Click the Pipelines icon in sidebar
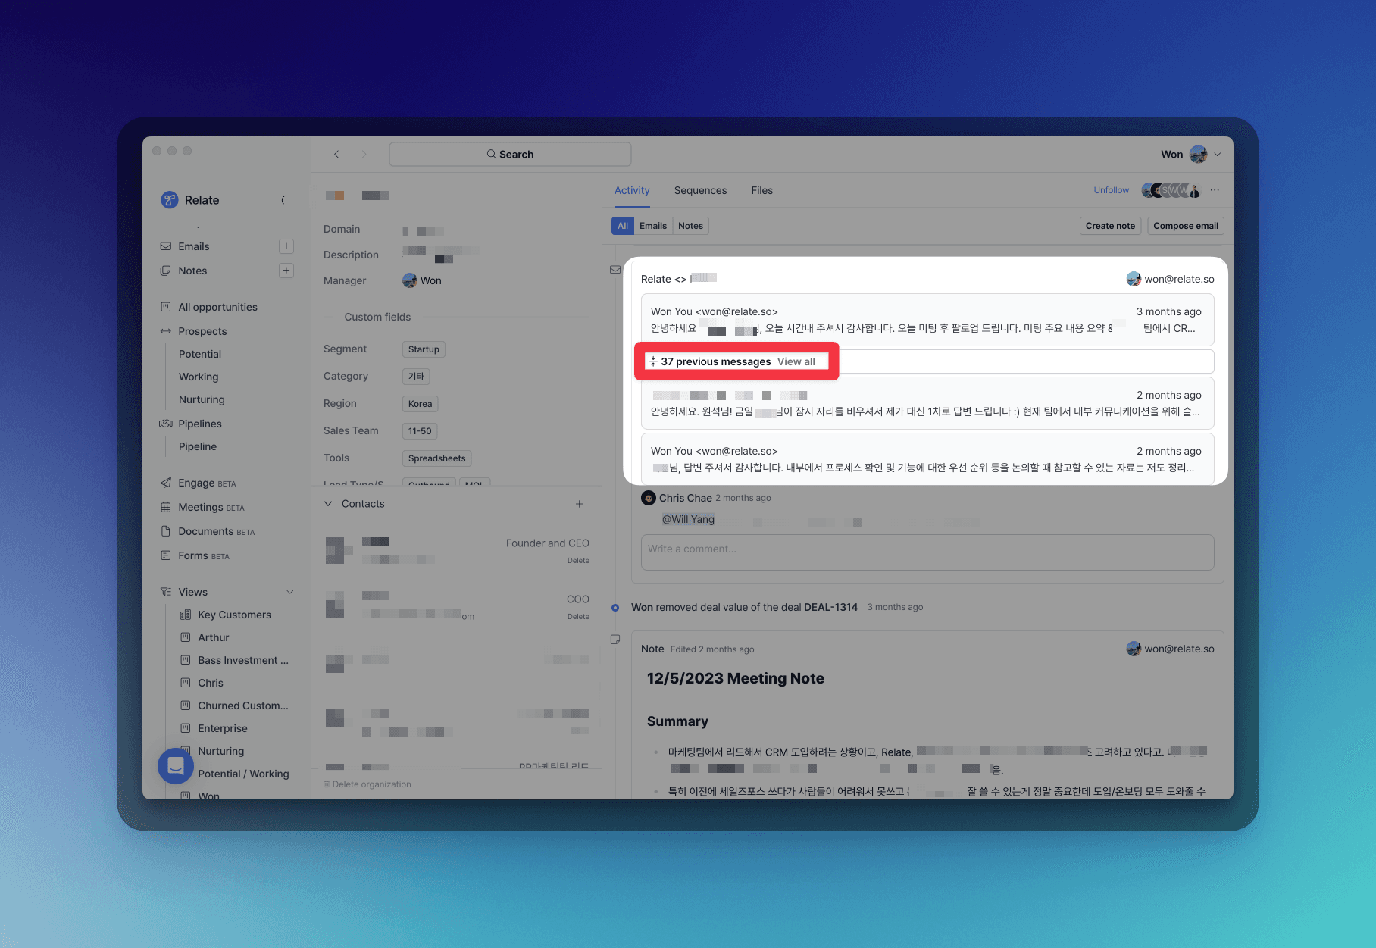The height and width of the screenshot is (948, 1376). click(166, 424)
